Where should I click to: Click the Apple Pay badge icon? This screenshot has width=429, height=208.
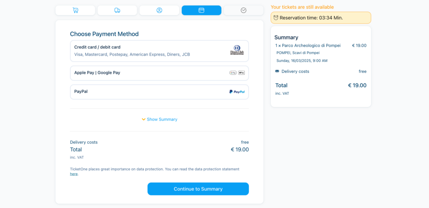point(242,73)
